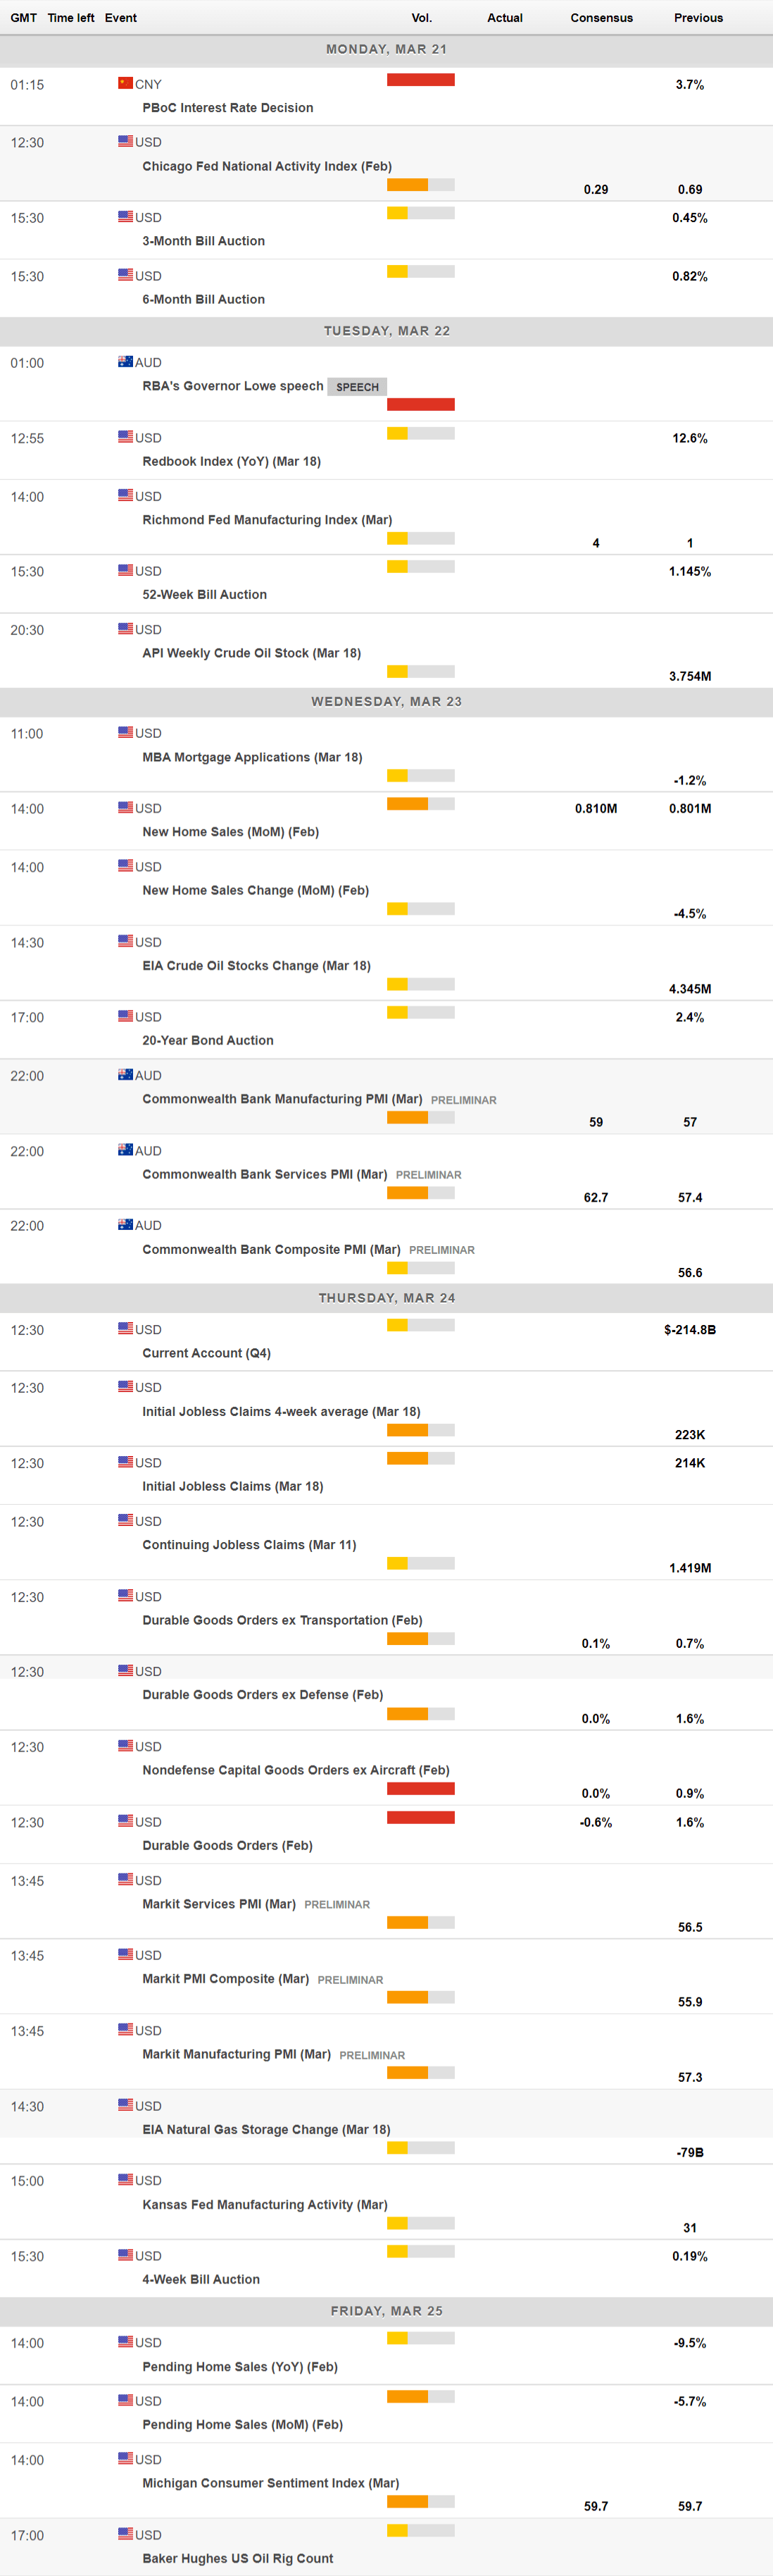Click the Australian flag for RBA Lowe speech
Screen dimensions: 773x2576
coord(125,362)
